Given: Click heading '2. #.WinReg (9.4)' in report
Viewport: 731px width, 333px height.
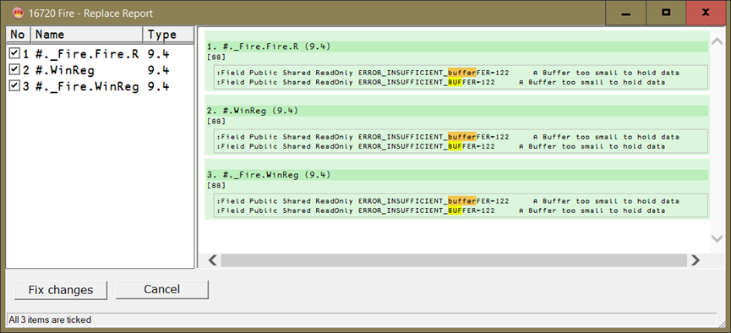Looking at the screenshot, I should (x=252, y=111).
